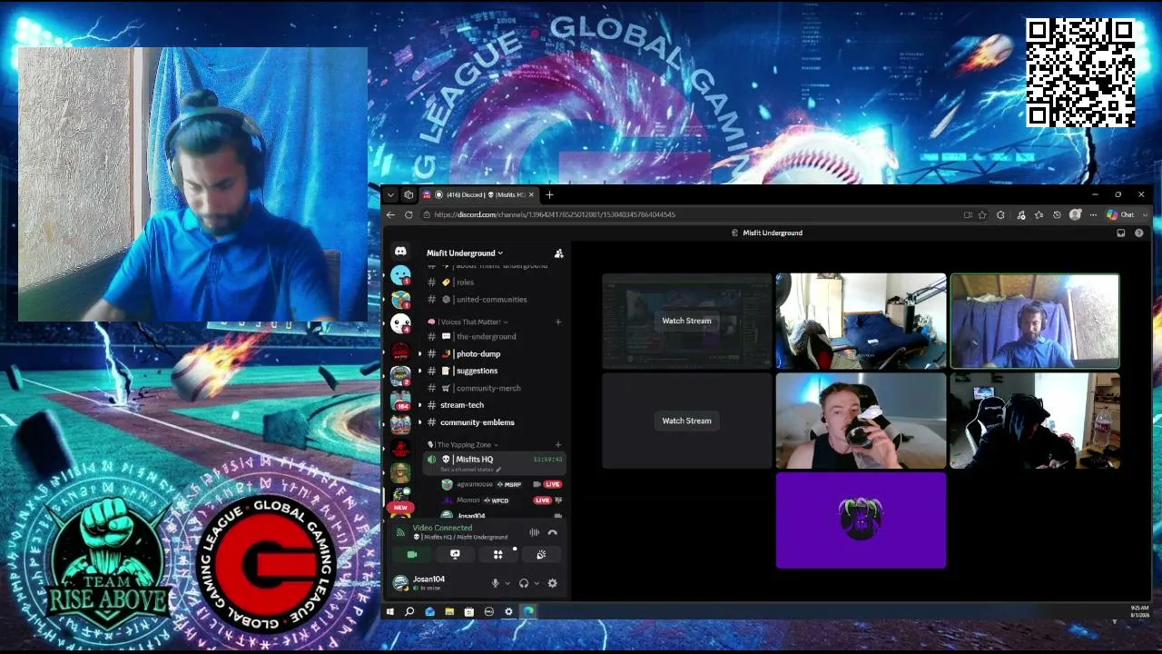Viewport: 1162px width, 654px height.
Task: Open the browser workspaces icon
Action: [409, 195]
